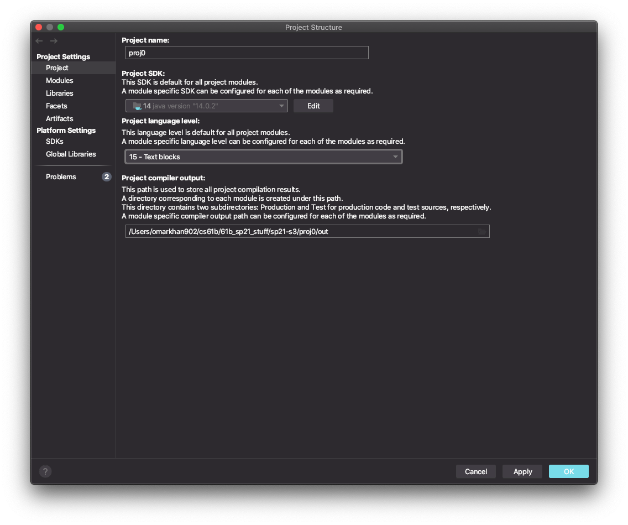The width and height of the screenshot is (628, 525).
Task: Open the Project SDK dropdown
Action: click(x=206, y=106)
